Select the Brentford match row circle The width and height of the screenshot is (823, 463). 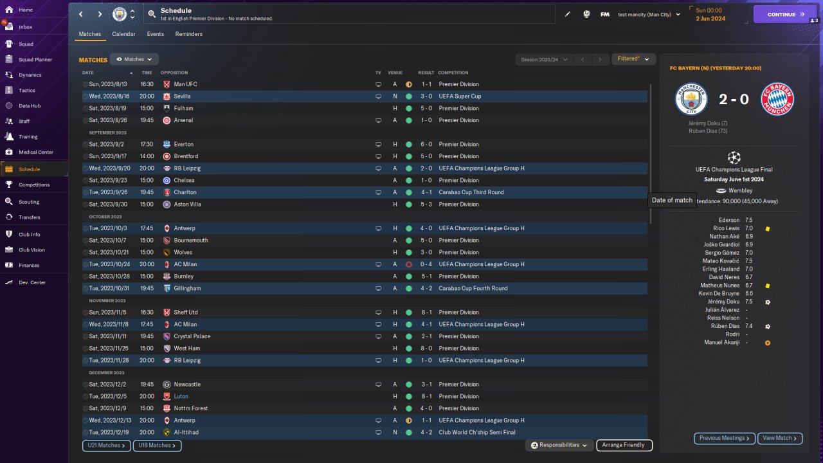coord(86,156)
